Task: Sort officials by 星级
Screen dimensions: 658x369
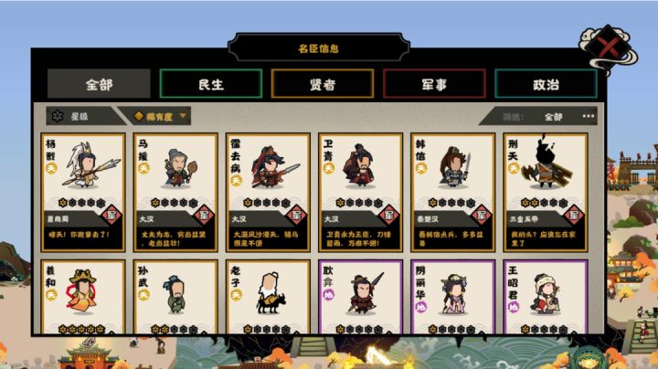Action: click(x=80, y=116)
